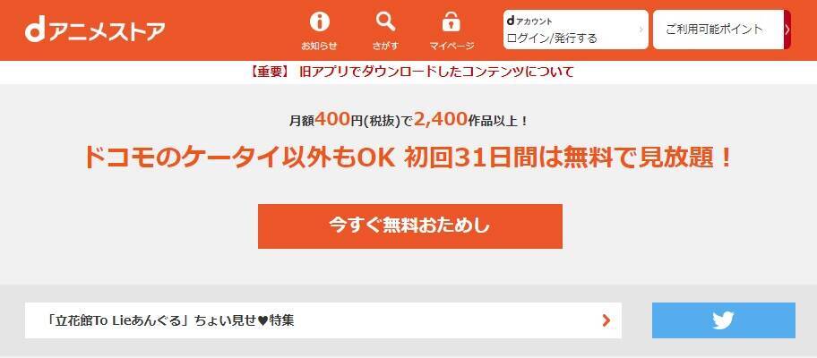Expand gray chevron in ログイン/発行する box

pos(641,30)
